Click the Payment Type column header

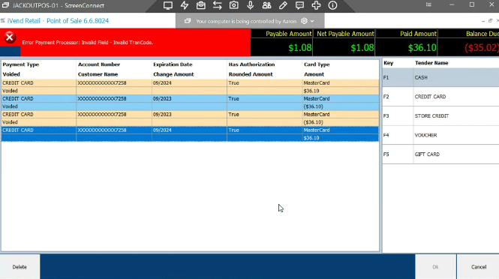(21, 64)
